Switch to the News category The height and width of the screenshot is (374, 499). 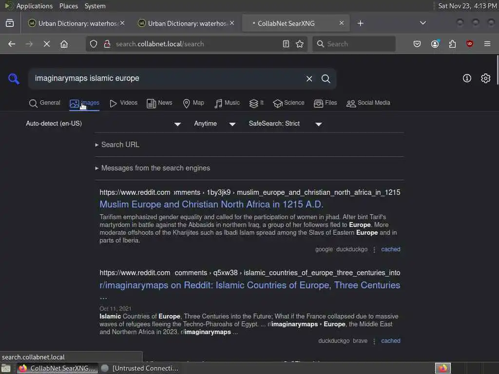[159, 103]
